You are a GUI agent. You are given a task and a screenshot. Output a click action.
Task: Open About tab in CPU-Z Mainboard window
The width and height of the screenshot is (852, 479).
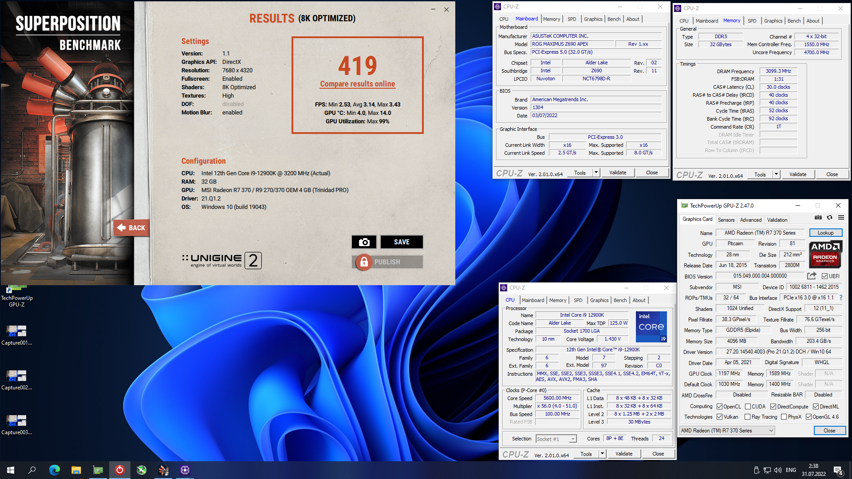(x=633, y=19)
